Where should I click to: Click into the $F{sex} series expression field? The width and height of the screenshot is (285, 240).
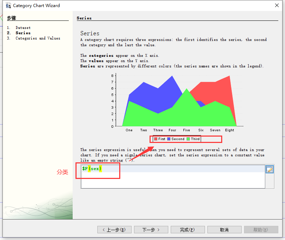click(173, 176)
